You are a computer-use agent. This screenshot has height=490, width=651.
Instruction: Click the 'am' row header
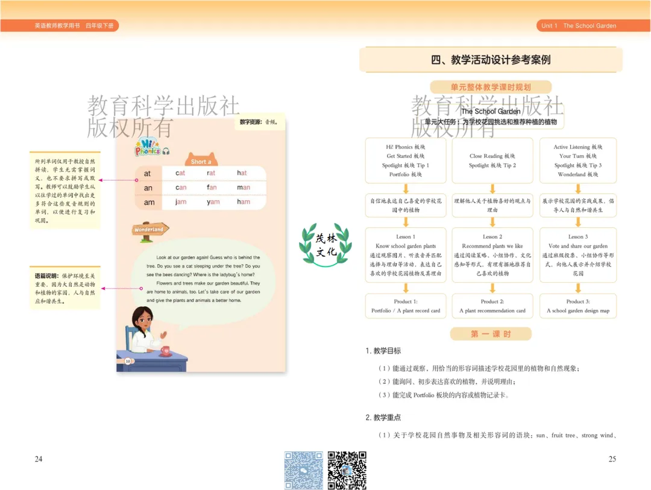tap(149, 203)
